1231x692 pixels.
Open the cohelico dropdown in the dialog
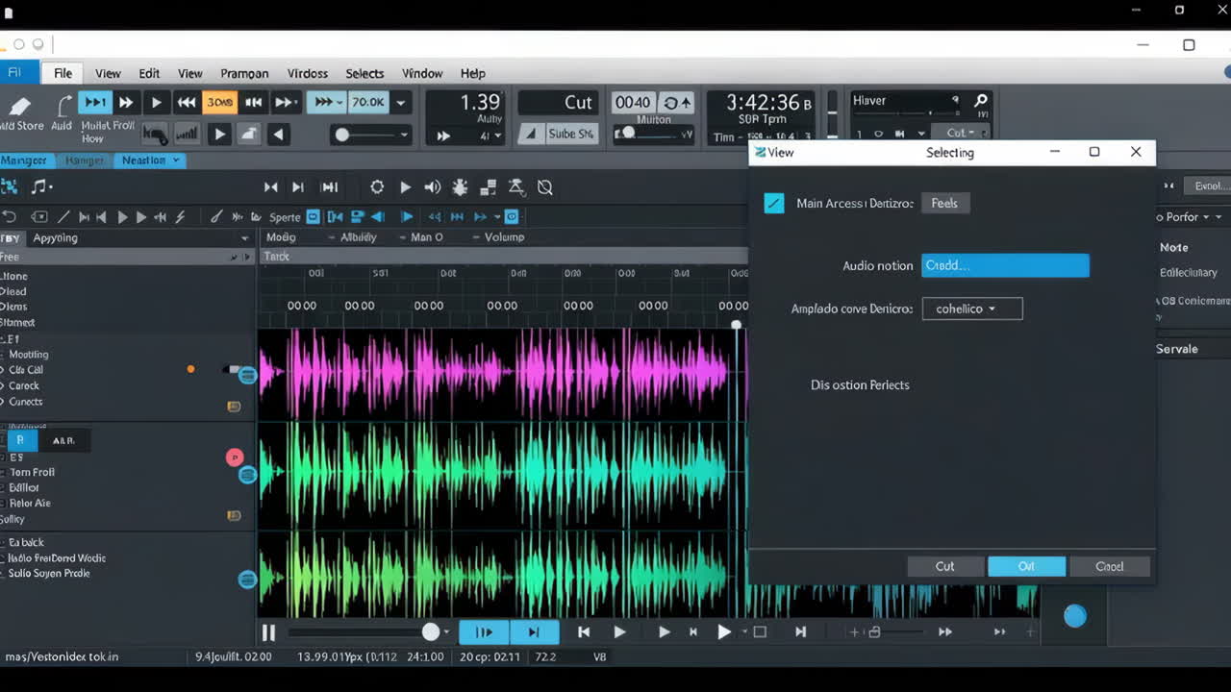pyautogui.click(x=972, y=309)
